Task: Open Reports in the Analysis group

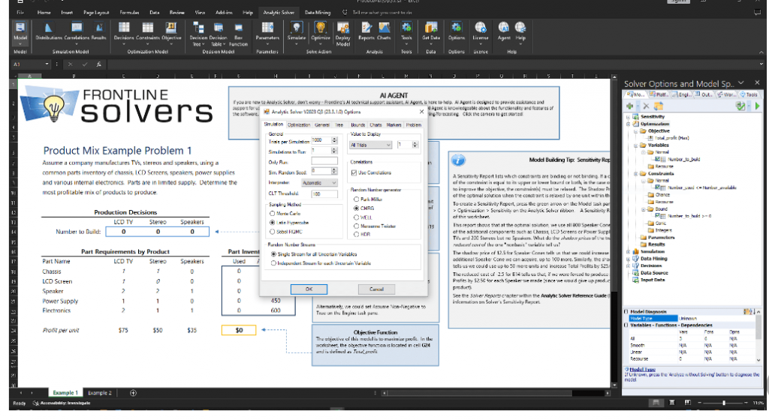Action: (x=366, y=31)
